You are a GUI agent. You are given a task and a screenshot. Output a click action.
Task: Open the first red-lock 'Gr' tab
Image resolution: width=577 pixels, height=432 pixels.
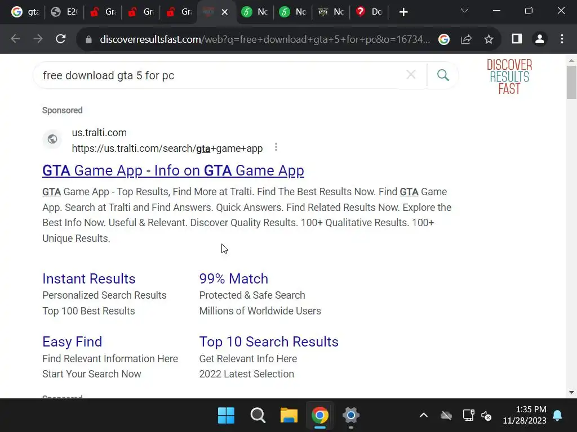pyautogui.click(x=103, y=12)
